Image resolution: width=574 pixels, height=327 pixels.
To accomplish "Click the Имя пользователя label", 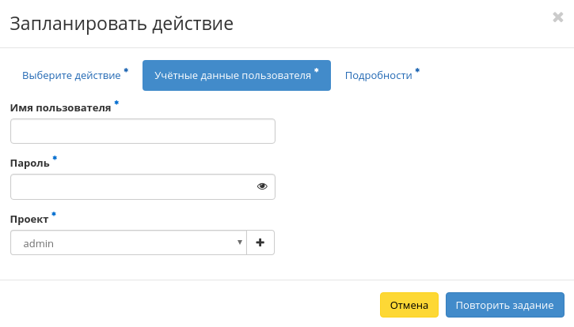I will pos(60,107).
